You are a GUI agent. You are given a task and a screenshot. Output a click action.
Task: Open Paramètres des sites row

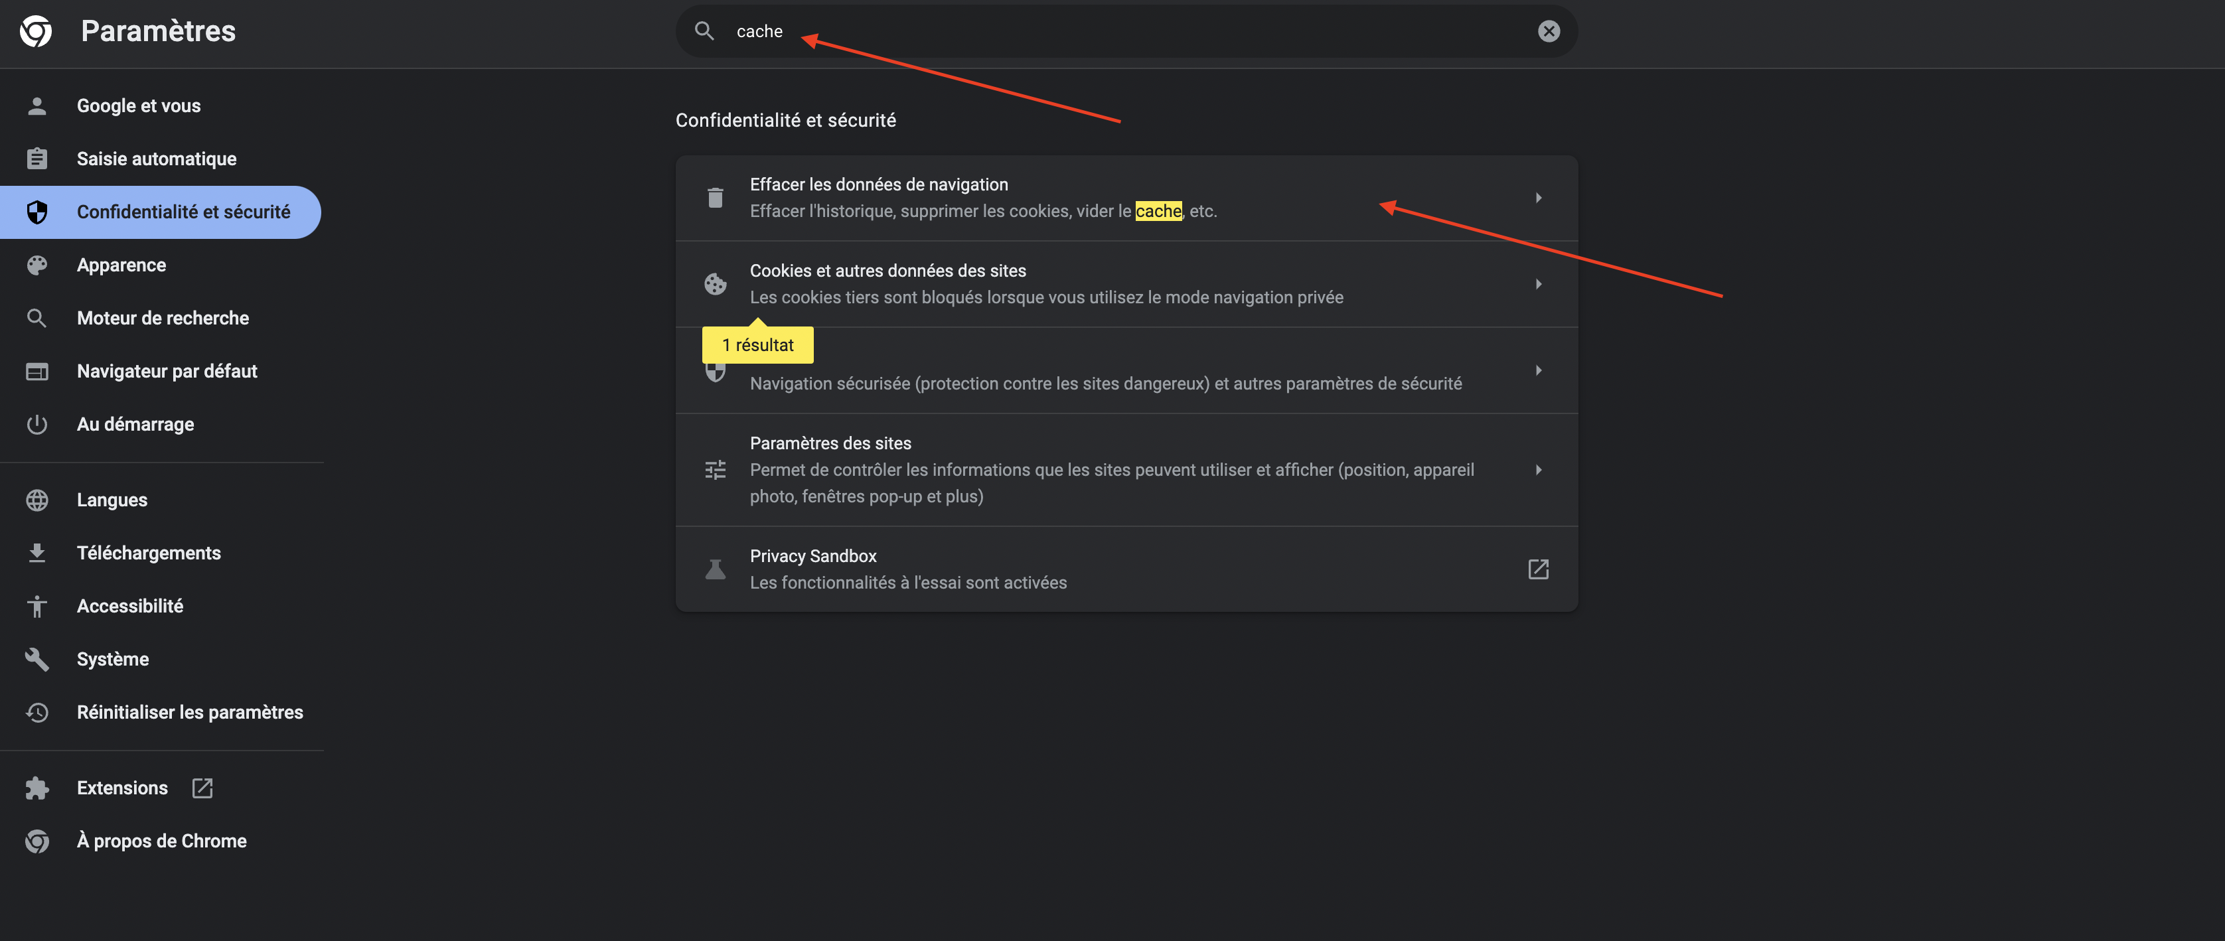(x=1126, y=470)
